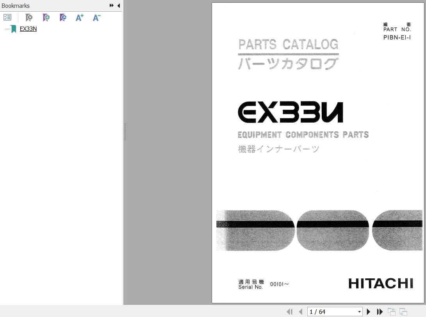The image size is (426, 317).
Task: Click the previous view icon in the status bar
Action: [x=392, y=312]
